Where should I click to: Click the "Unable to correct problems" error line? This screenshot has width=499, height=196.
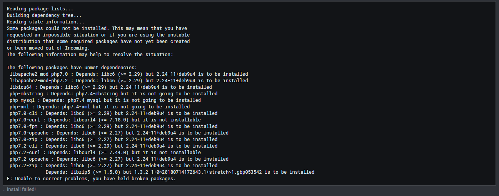point(91,179)
